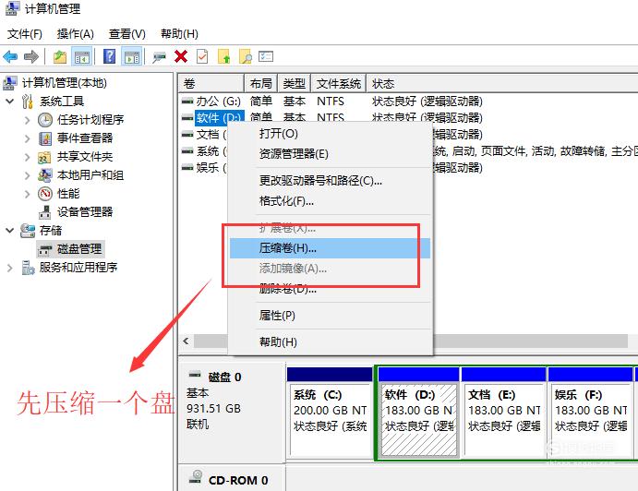
Task: Click the settings list toolbar icon
Action: coord(266,56)
